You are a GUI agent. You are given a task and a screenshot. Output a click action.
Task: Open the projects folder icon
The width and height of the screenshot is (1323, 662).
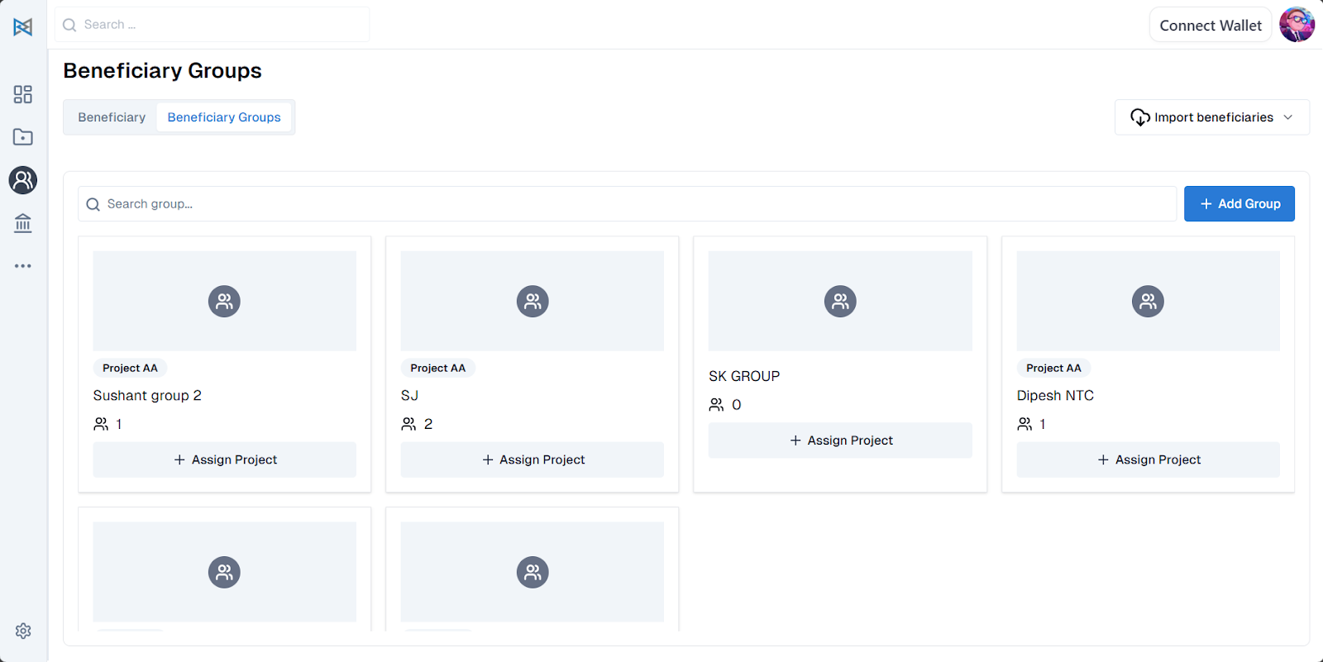(x=23, y=137)
